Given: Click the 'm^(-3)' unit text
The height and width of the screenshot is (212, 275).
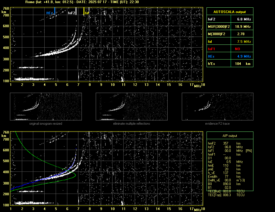Looking at the screenshot, I should click(240, 180).
